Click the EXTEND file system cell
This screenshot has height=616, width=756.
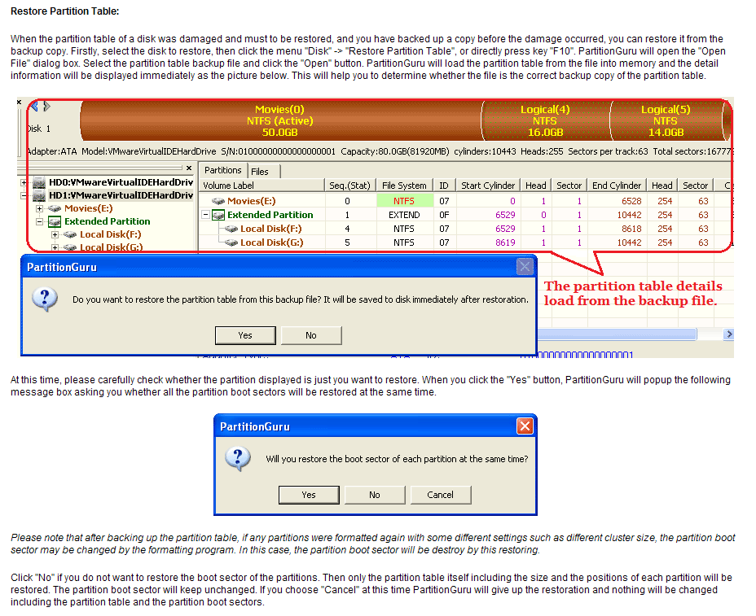tap(404, 215)
